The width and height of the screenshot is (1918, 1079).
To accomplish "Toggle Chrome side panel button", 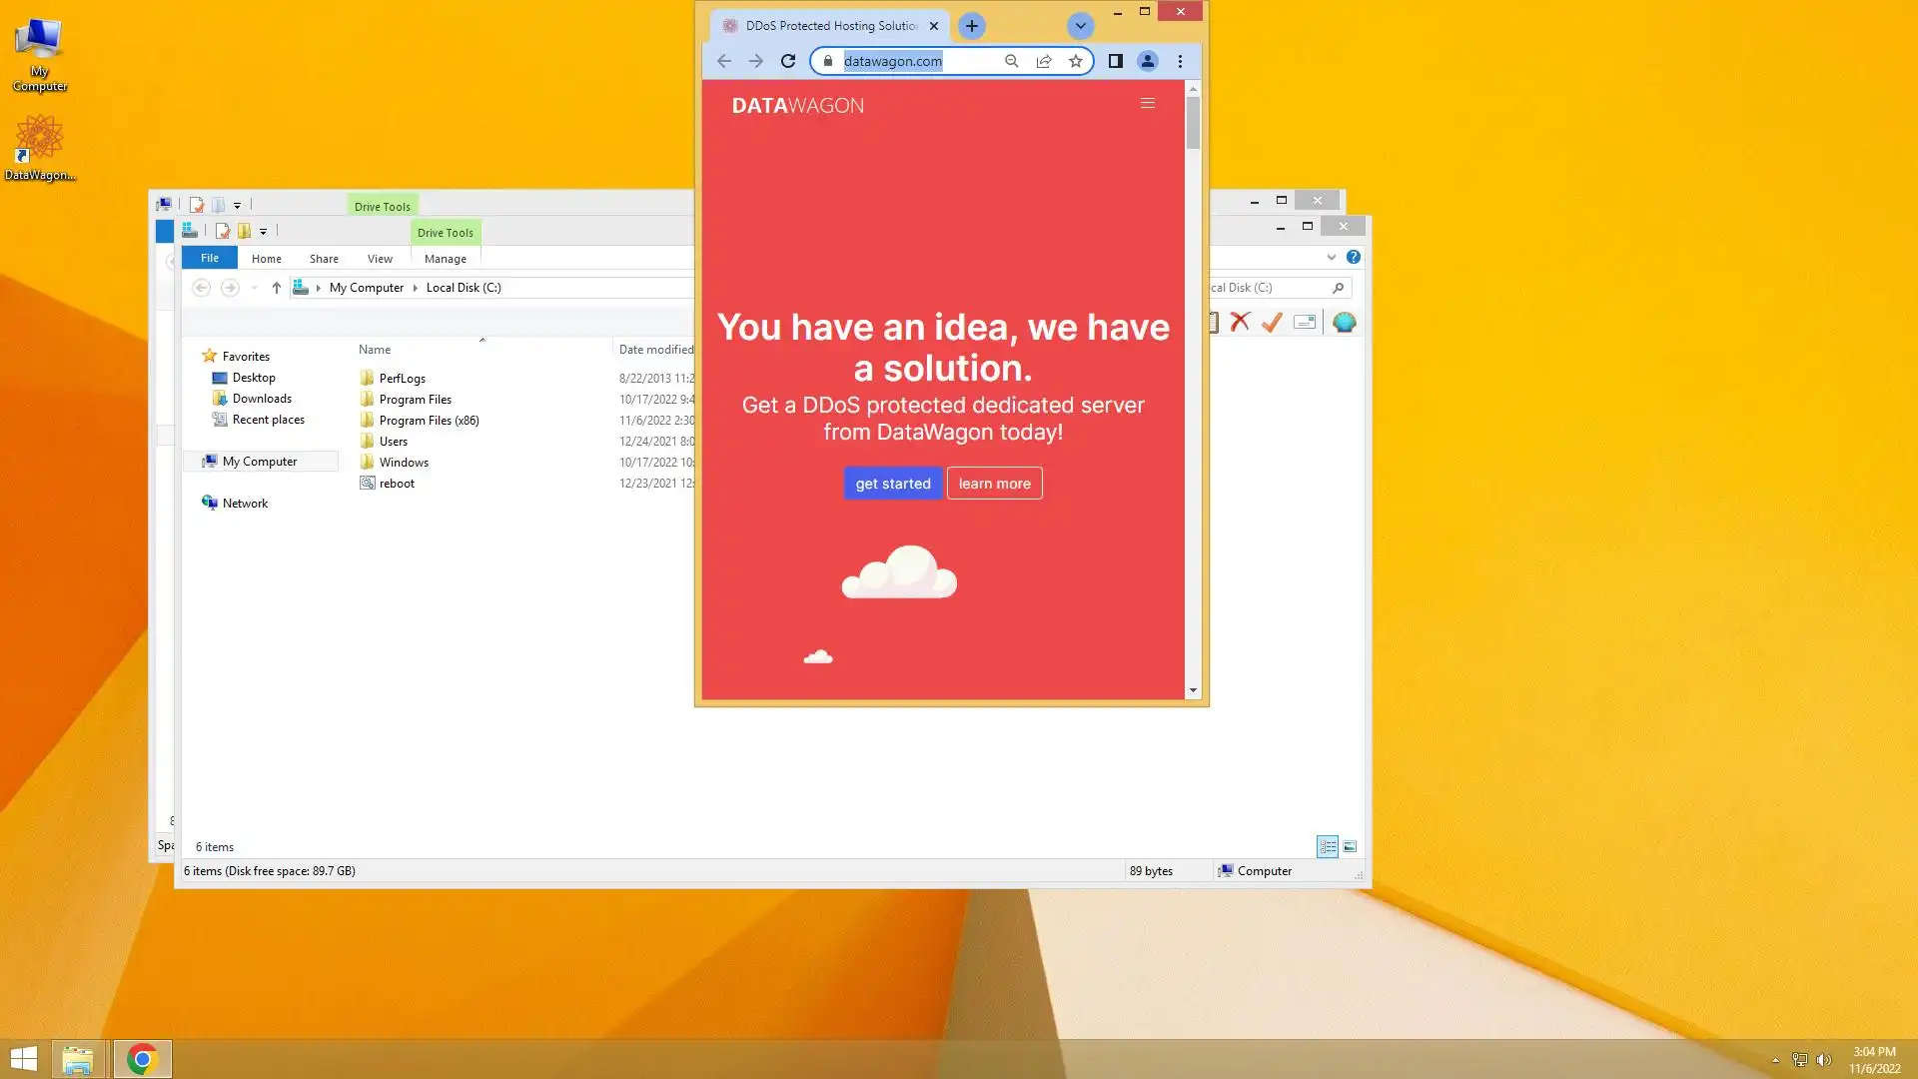I will (1116, 61).
